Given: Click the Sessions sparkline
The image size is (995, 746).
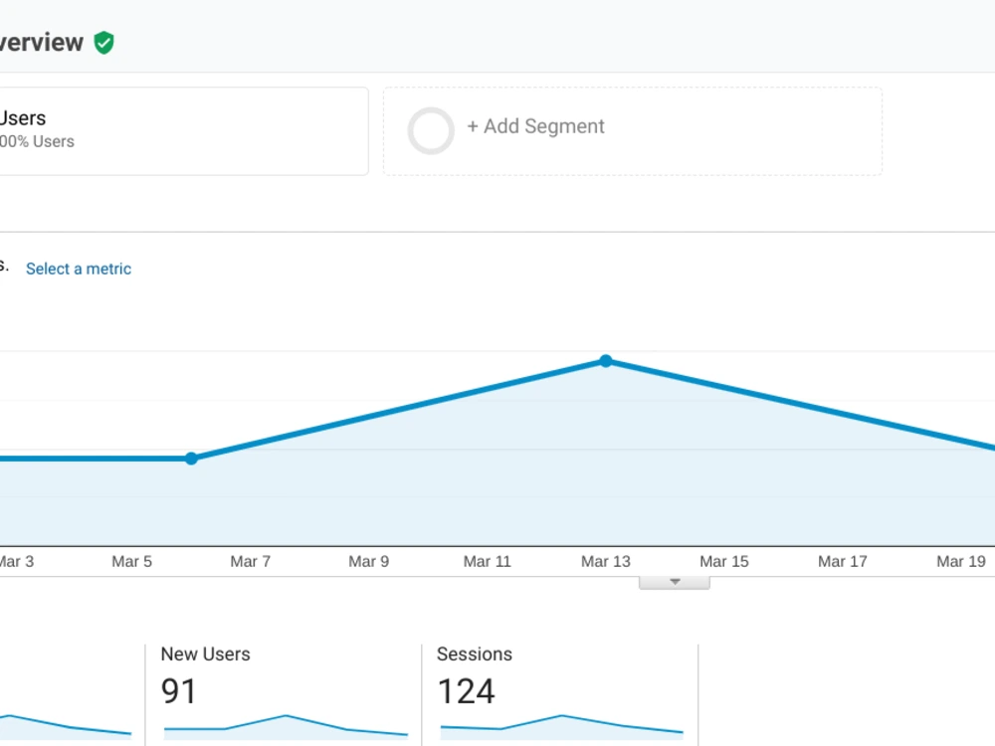Looking at the screenshot, I should (561, 726).
